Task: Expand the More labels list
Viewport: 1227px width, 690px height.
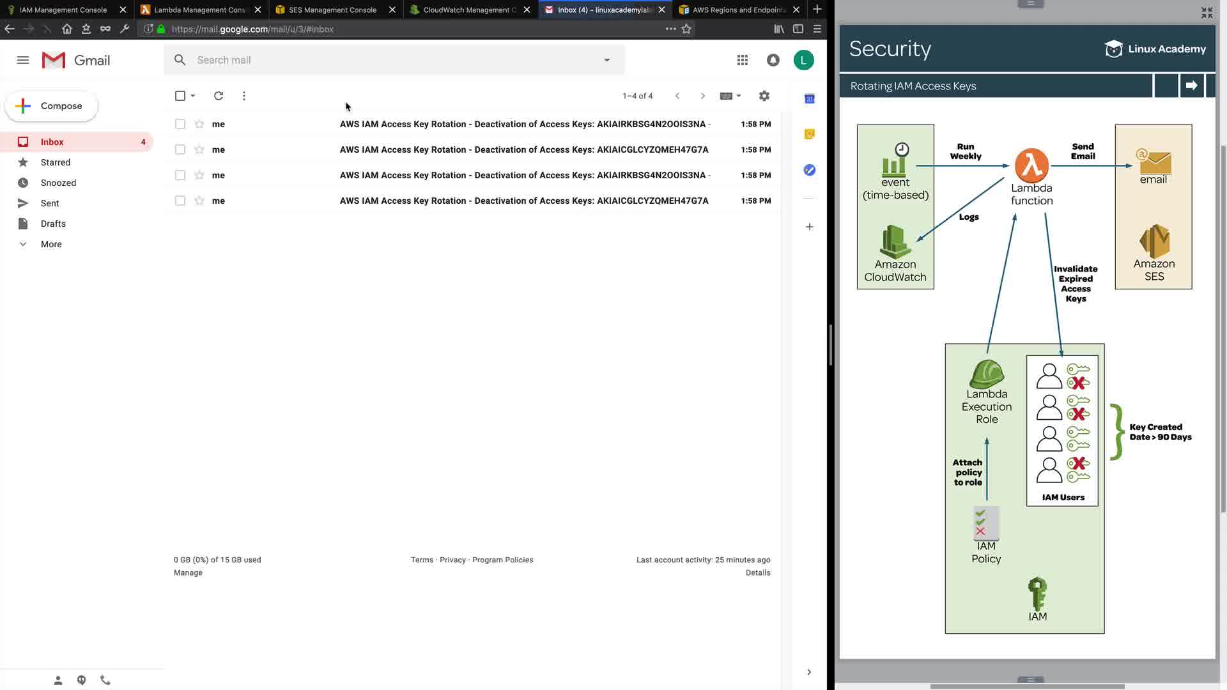Action: (x=51, y=244)
